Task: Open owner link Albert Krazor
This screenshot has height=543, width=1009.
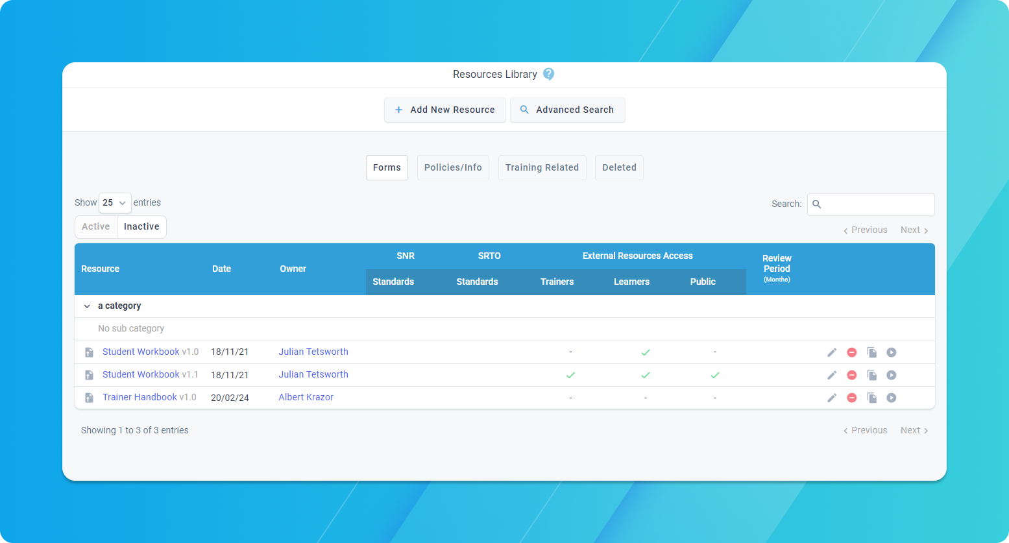Action: click(x=306, y=397)
